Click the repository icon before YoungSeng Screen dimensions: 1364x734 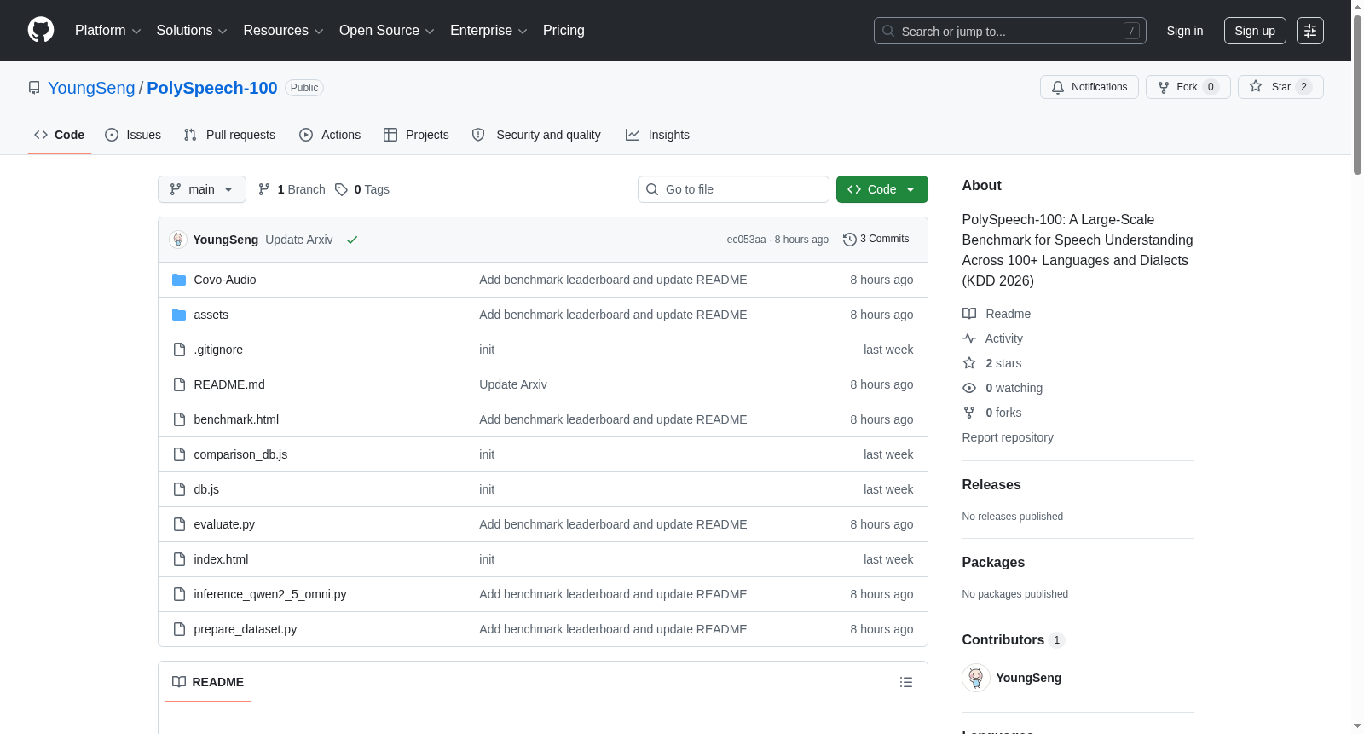click(34, 88)
